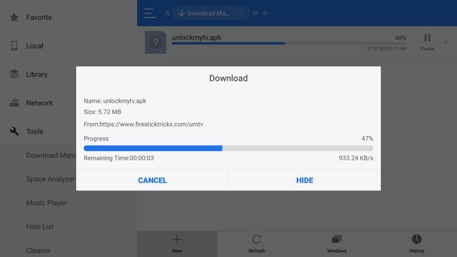
Task: Click the Library stack icon
Action: click(14, 74)
